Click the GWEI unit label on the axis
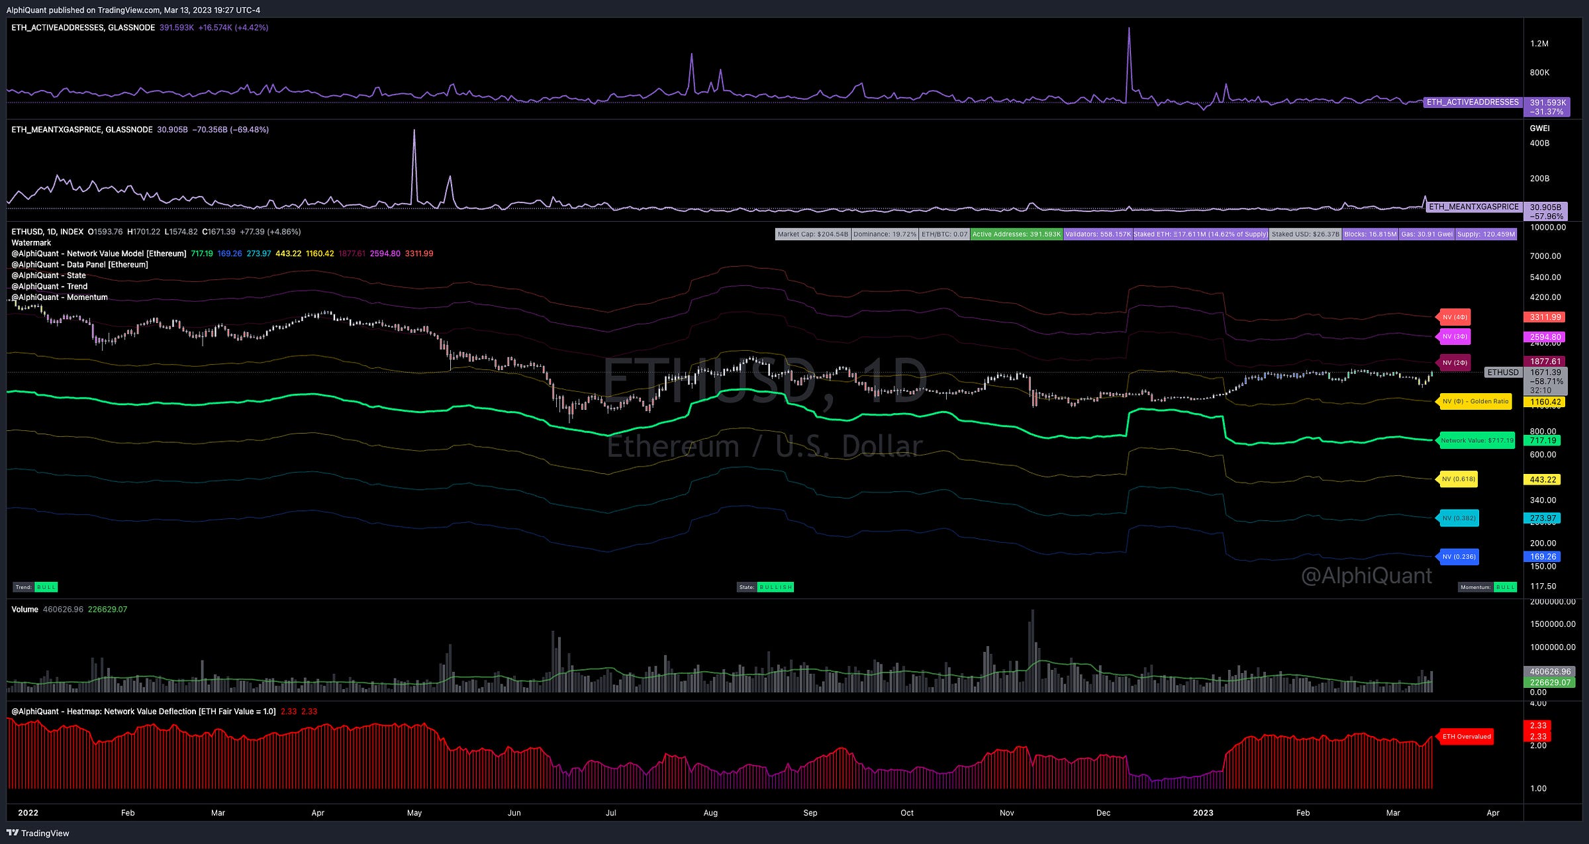Screen dimensions: 1589x844 tap(1539, 128)
